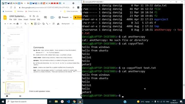
Task: Click to add speaker notes area
Action: (39, 91)
